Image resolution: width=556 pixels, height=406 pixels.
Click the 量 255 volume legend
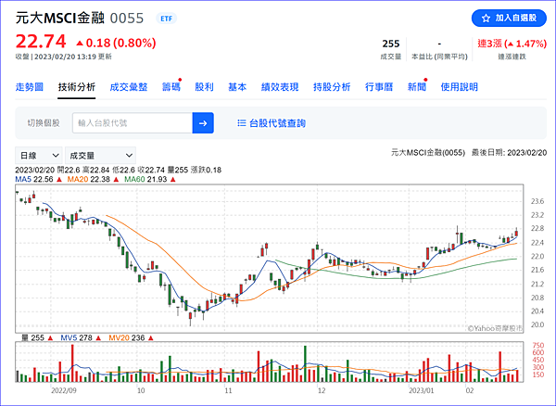(x=37, y=338)
